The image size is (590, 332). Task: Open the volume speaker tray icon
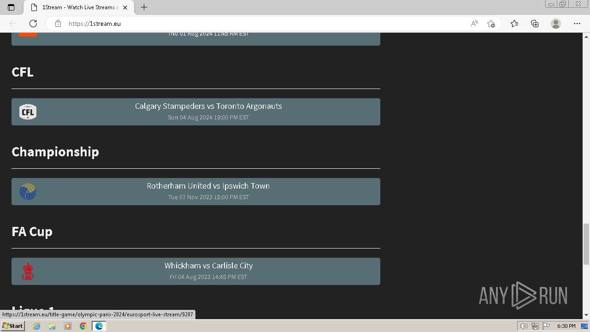point(524,326)
